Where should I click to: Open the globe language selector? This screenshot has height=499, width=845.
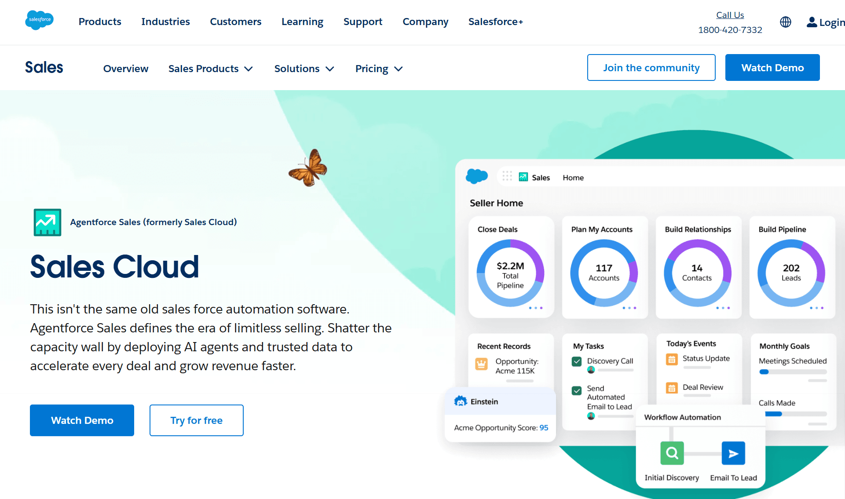click(786, 22)
